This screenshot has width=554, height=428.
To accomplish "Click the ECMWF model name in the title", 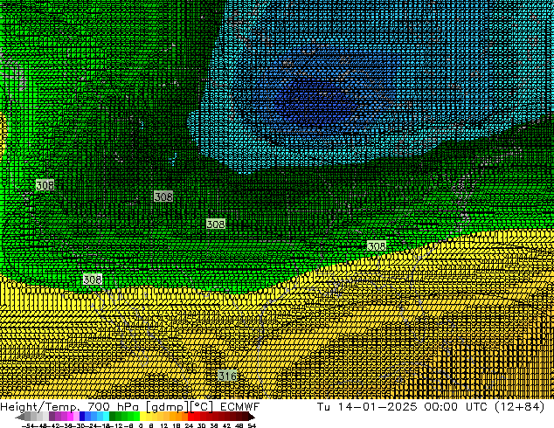I will tap(240, 407).
